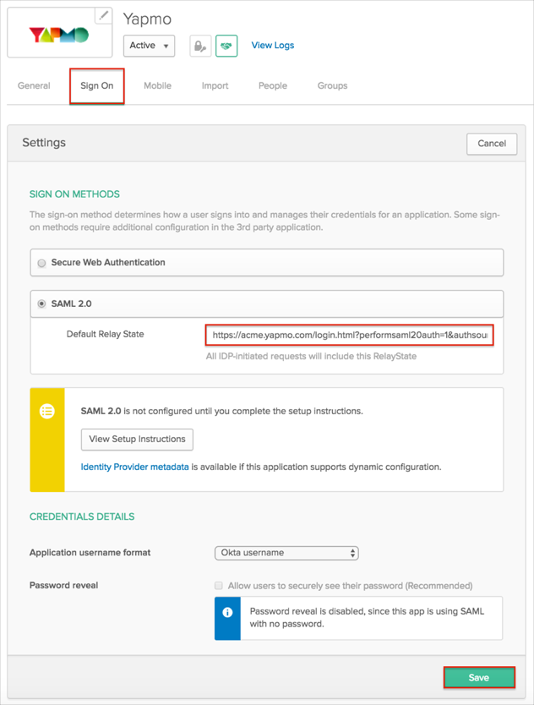The image size is (534, 705).
Task: Go to the Import tab
Action: tap(215, 86)
